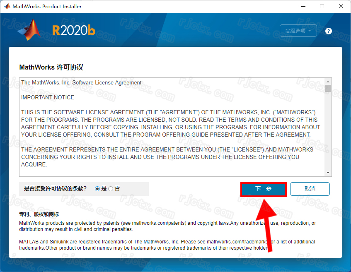Click the help question mark icon
This screenshot has height=272, width=351.
(x=329, y=31)
